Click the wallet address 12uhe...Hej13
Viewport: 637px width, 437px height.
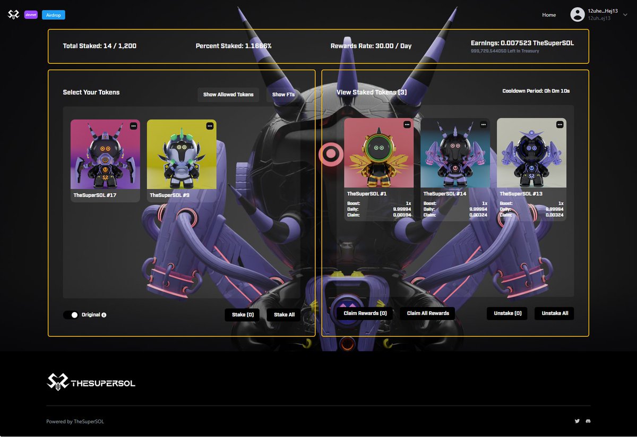point(602,11)
